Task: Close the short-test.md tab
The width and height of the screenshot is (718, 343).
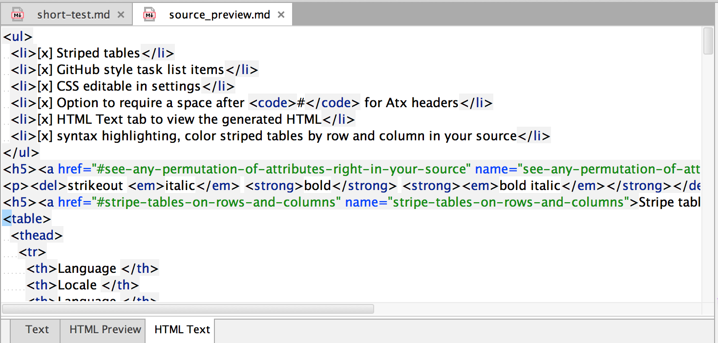Action: click(121, 15)
